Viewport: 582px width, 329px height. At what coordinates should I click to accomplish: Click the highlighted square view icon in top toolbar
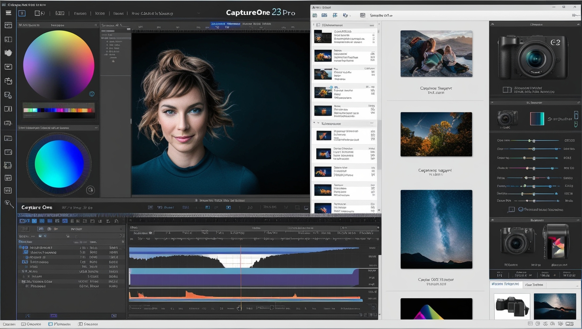click(22, 13)
